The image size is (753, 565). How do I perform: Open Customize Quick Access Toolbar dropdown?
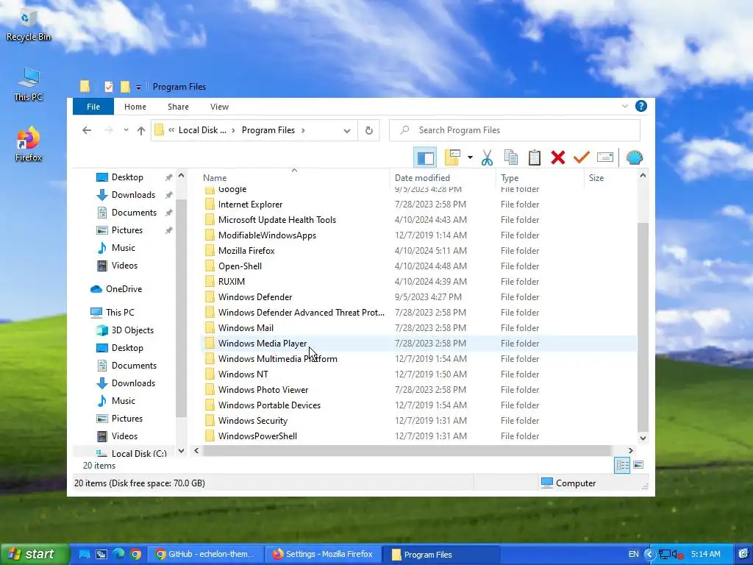[138, 87]
